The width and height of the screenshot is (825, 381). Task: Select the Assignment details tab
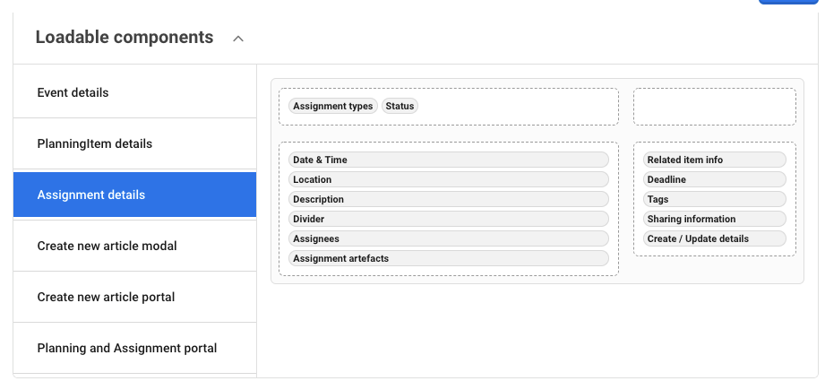click(x=134, y=195)
